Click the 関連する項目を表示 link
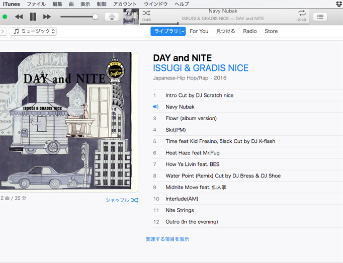The height and width of the screenshot is (263, 343). 167,239
